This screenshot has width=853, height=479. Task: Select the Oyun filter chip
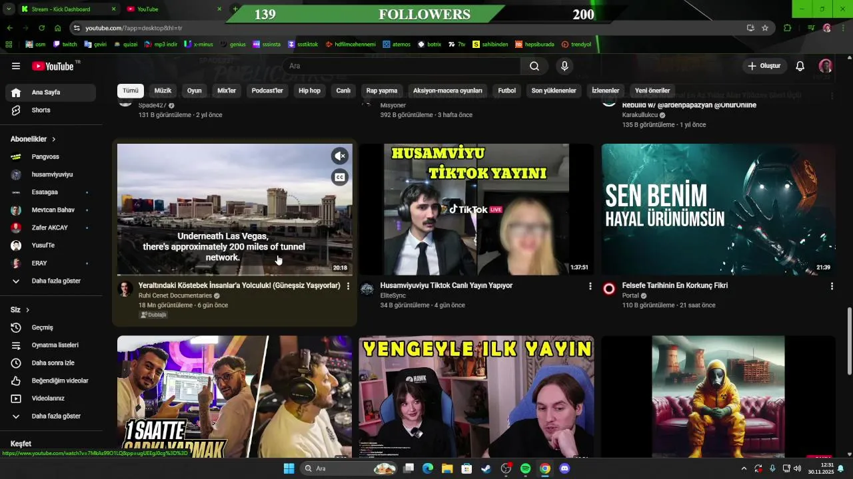click(x=194, y=90)
